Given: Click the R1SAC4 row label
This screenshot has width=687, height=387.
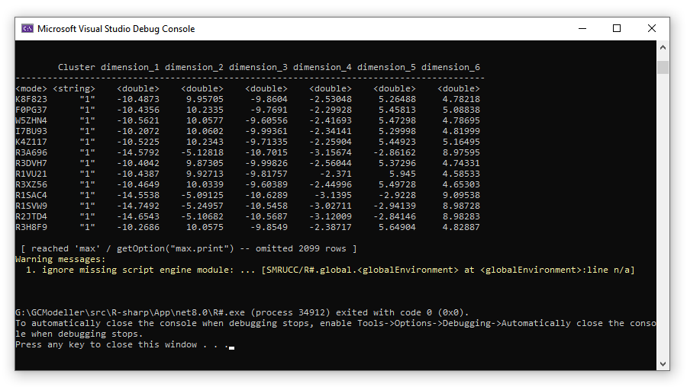Looking at the screenshot, I should (x=31, y=195).
